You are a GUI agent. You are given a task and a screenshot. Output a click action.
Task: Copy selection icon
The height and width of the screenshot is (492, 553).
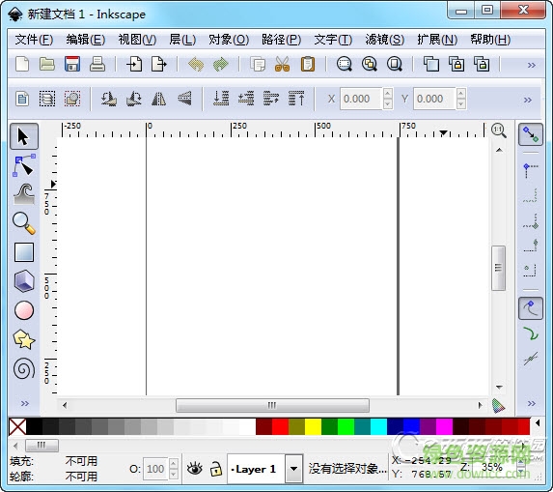click(258, 65)
